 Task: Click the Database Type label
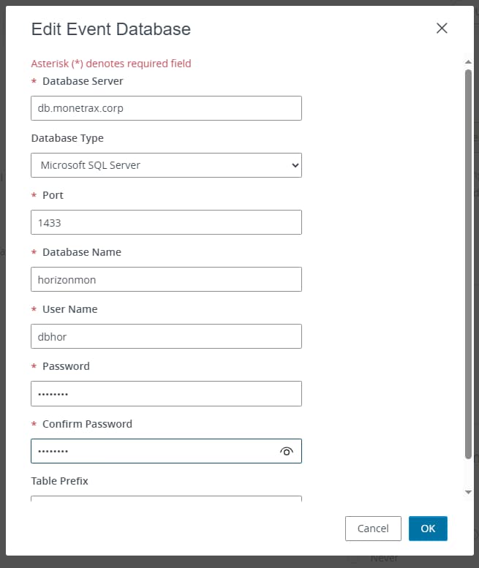(x=67, y=138)
